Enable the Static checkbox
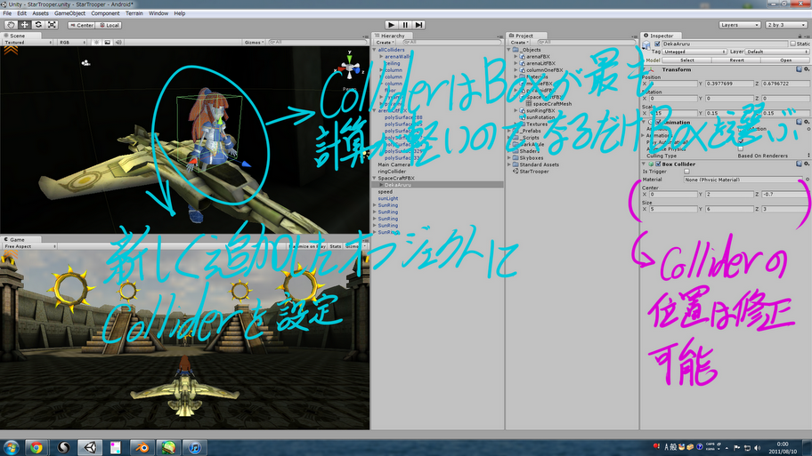The width and height of the screenshot is (812, 456). (x=792, y=44)
